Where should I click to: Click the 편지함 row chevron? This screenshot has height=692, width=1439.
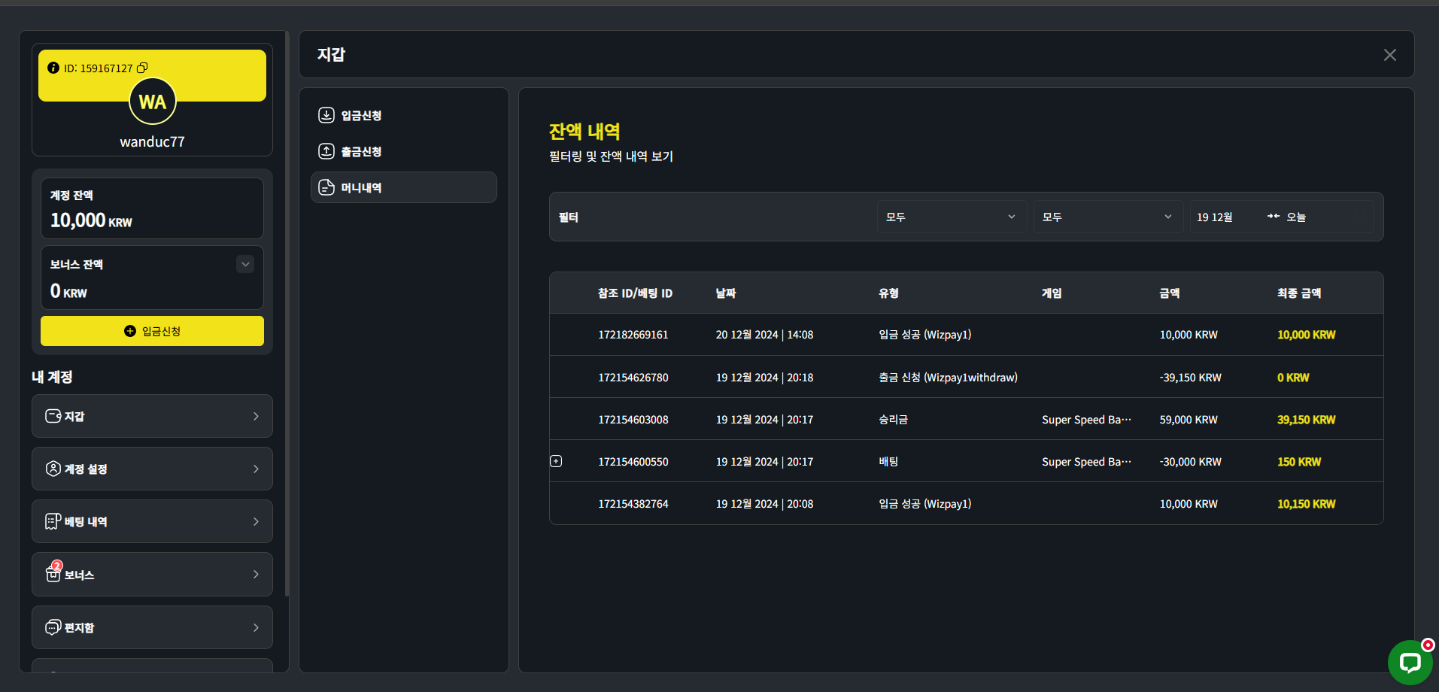tap(256, 627)
